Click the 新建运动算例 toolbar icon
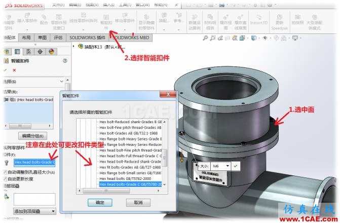The image size is (340, 223). [x=195, y=22]
